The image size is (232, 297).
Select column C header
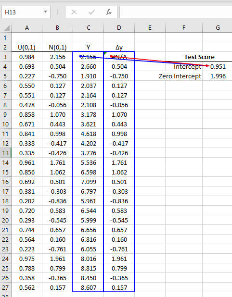tap(89, 28)
